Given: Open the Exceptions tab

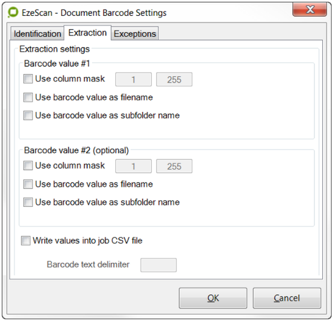Looking at the screenshot, I should (135, 33).
